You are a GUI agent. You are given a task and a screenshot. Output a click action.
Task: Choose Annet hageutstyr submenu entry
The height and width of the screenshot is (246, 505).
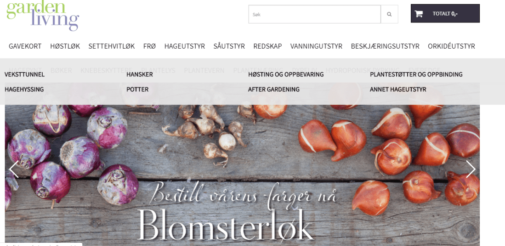[x=398, y=90]
